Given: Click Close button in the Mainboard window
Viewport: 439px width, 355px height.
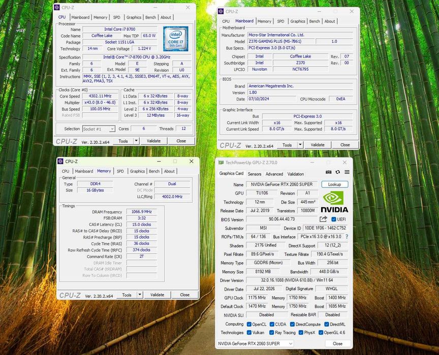Looking at the screenshot, I should [345, 145].
